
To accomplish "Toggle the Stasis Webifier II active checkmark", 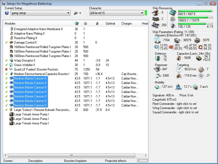I will coord(6,65).
